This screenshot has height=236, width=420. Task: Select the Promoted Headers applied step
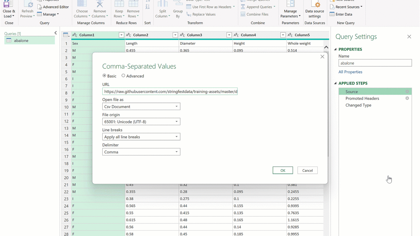point(362,98)
